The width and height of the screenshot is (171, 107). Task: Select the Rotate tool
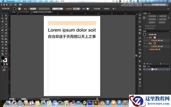point(2,33)
